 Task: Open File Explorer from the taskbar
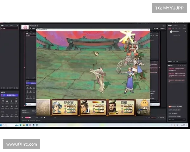pos(24,125)
